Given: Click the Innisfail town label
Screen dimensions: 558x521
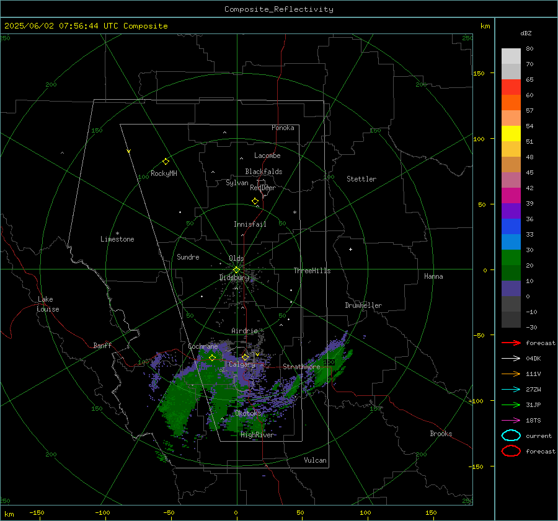Looking at the screenshot, I should pos(250,224).
